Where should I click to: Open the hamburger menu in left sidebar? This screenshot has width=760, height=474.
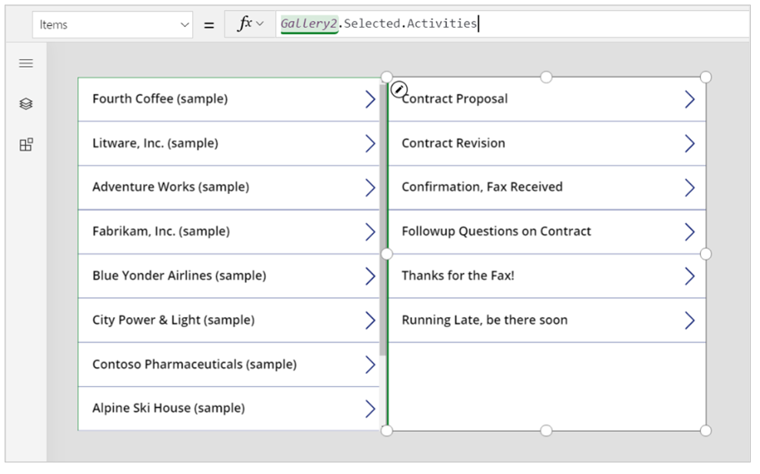pos(26,63)
